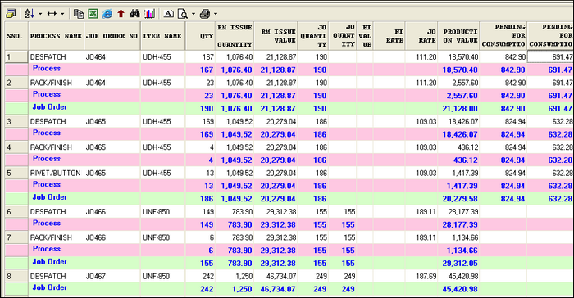Select row number 3 header cell
The image size is (574, 298).
[16, 121]
